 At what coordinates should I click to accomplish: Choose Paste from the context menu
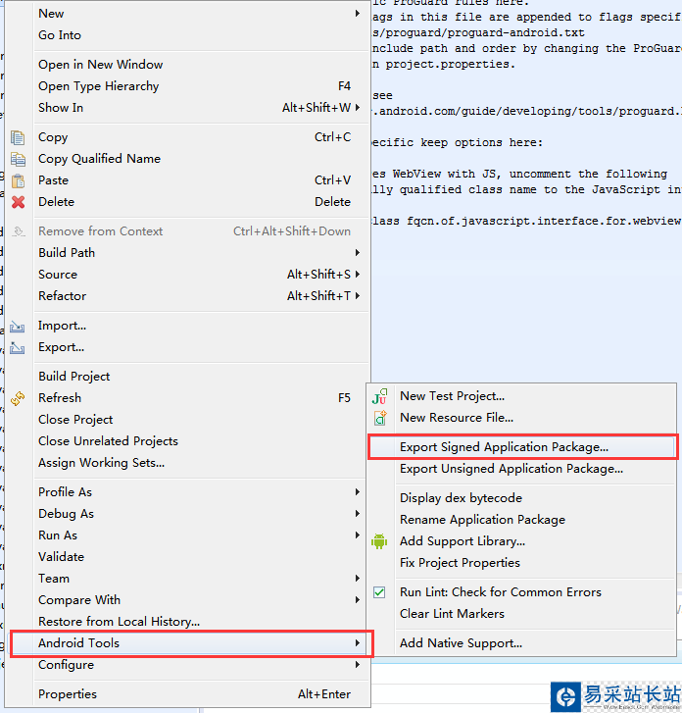(x=187, y=180)
